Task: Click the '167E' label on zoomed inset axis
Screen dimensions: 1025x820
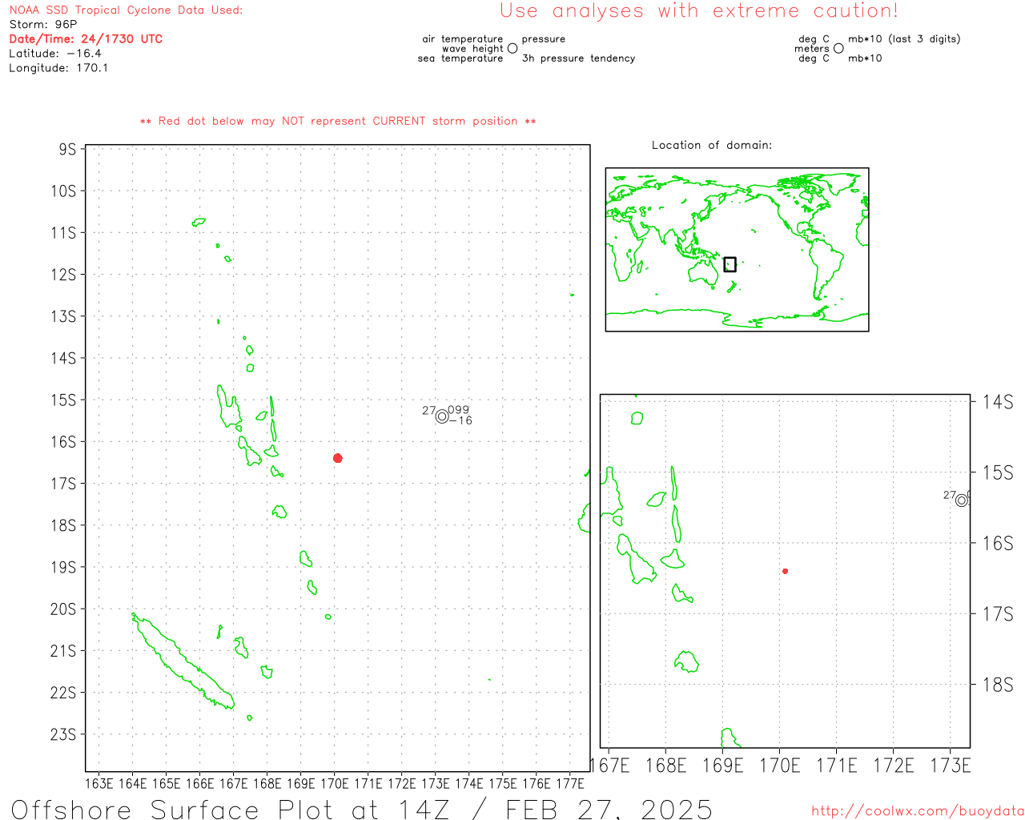Action: click(x=610, y=766)
